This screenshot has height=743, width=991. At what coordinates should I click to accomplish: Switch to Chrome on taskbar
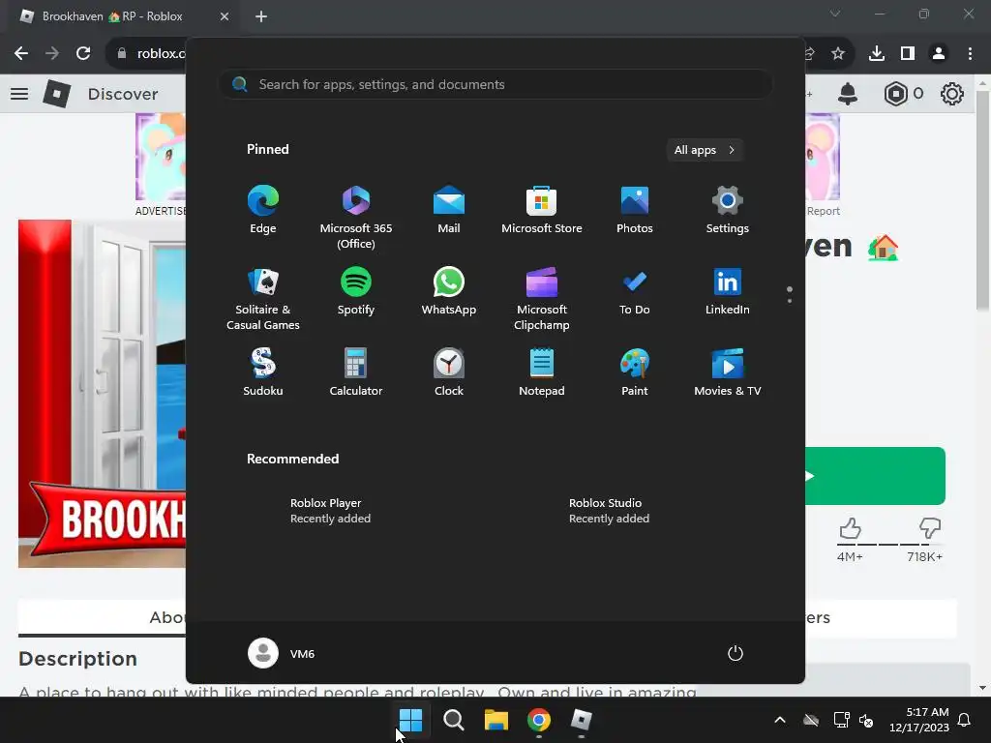[x=538, y=720]
